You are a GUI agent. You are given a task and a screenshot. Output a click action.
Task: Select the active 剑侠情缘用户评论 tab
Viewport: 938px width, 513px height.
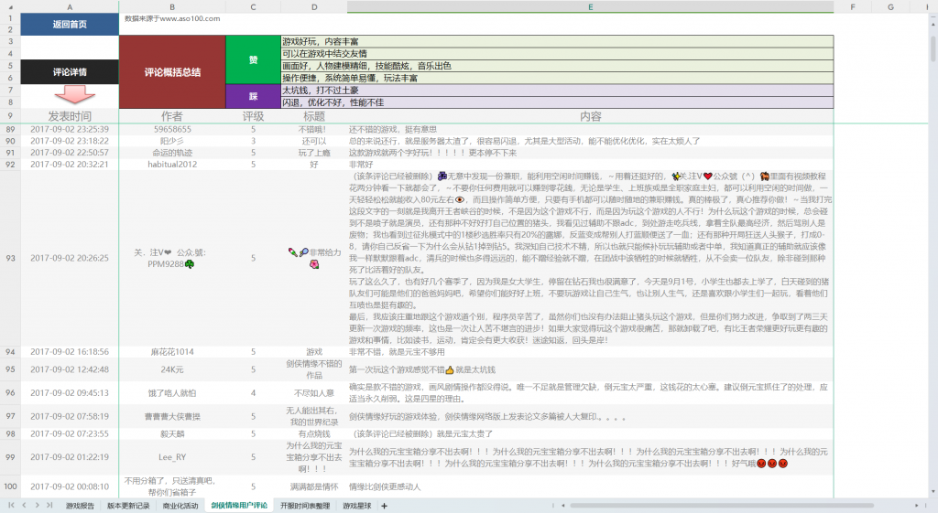click(239, 506)
